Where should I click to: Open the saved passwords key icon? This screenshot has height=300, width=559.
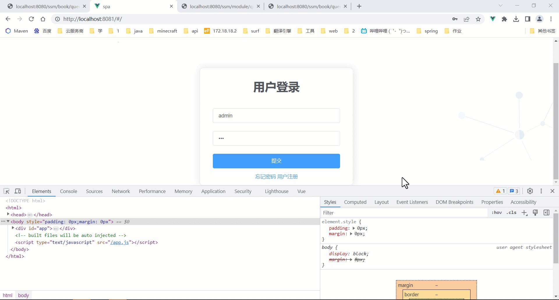click(x=455, y=19)
